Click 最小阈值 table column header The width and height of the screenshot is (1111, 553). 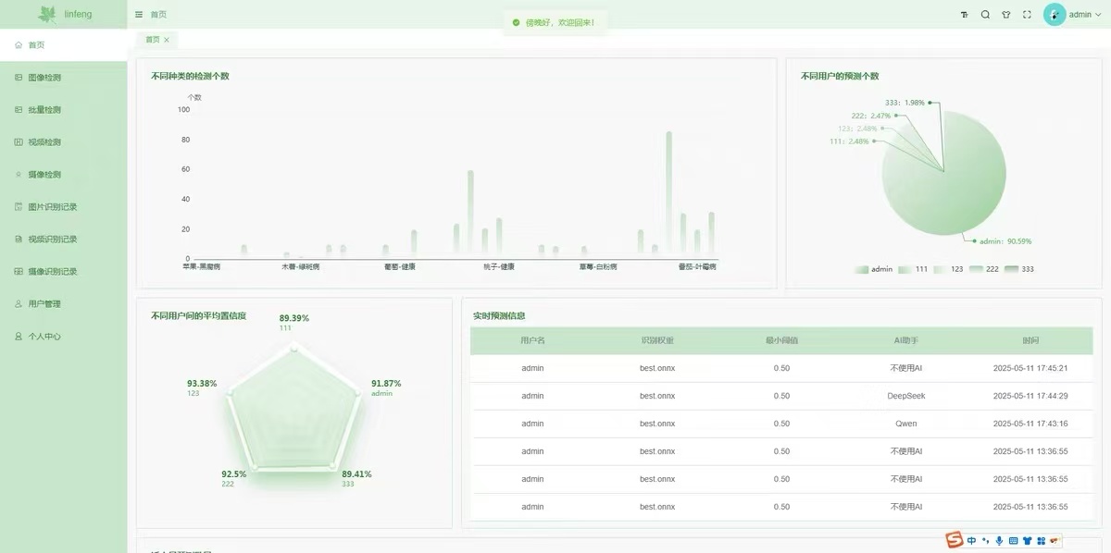781,340
